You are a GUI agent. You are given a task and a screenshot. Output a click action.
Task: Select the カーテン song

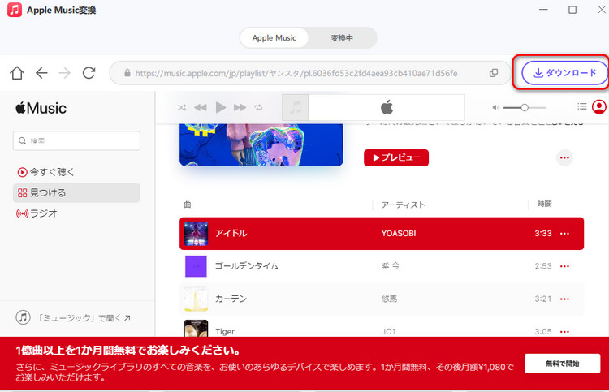(231, 299)
